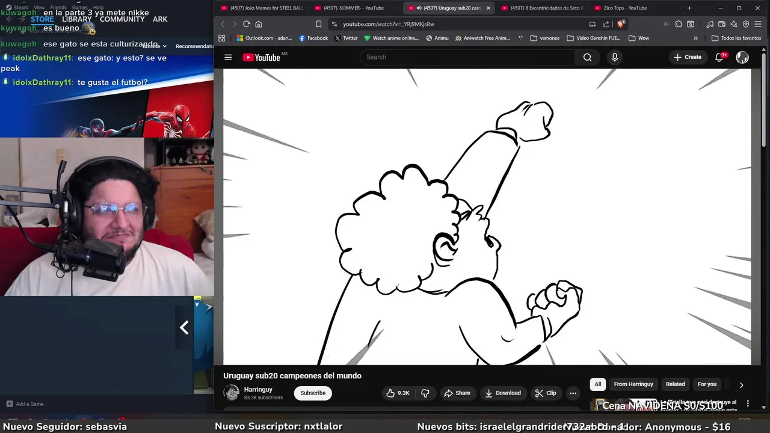Open the Brave Shields lion icon
The width and height of the screenshot is (770, 433).
[621, 24]
